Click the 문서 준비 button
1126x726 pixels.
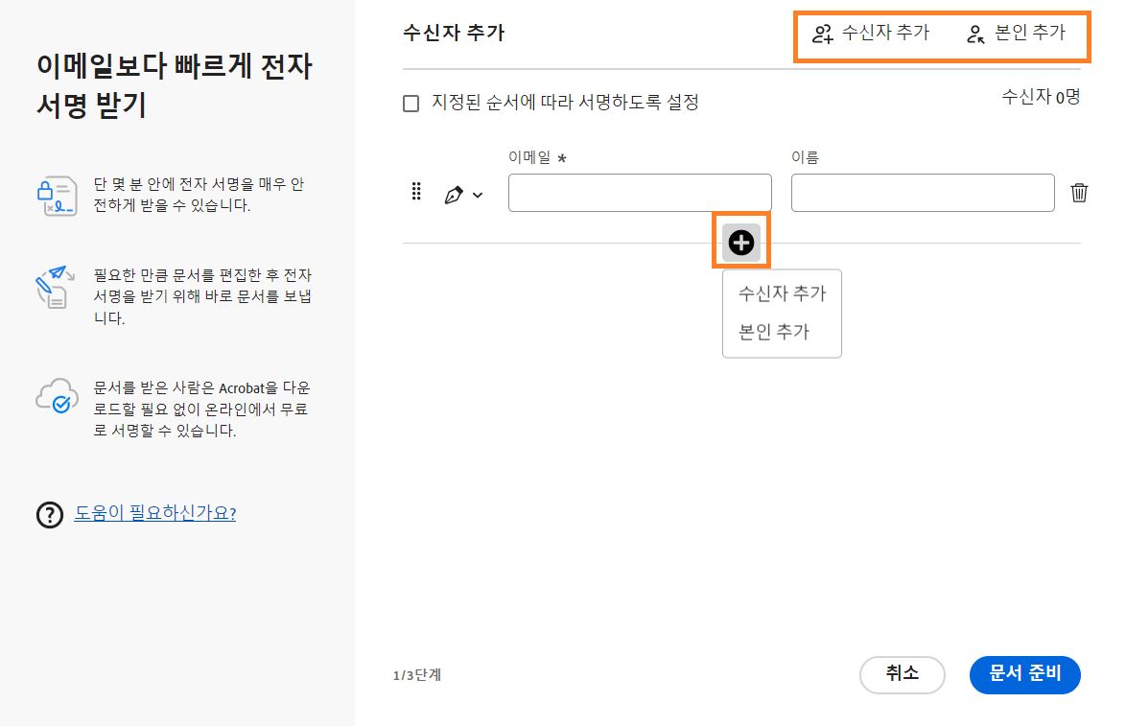(1024, 674)
